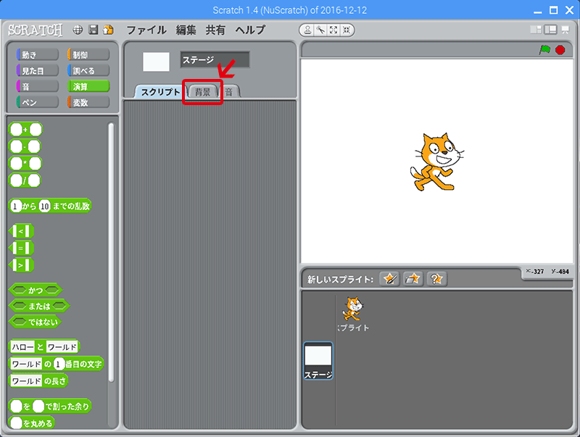Open the 編集 menu
The height and width of the screenshot is (437, 580).
pyautogui.click(x=186, y=30)
